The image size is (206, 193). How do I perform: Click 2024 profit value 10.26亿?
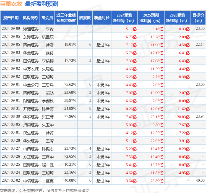[x=130, y=109]
